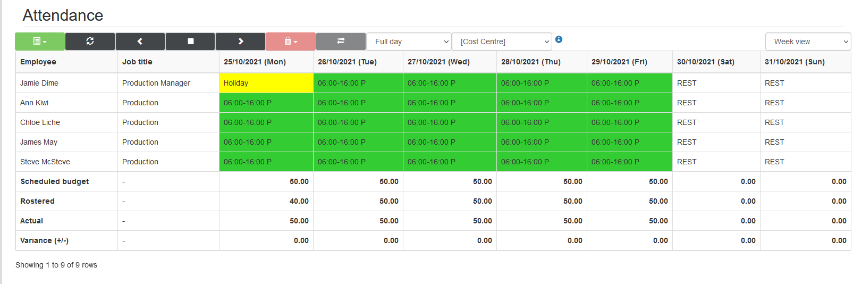The height and width of the screenshot is (284, 853).
Task: Select Steve McSteve's Sunday REST cell
Action: [806, 162]
